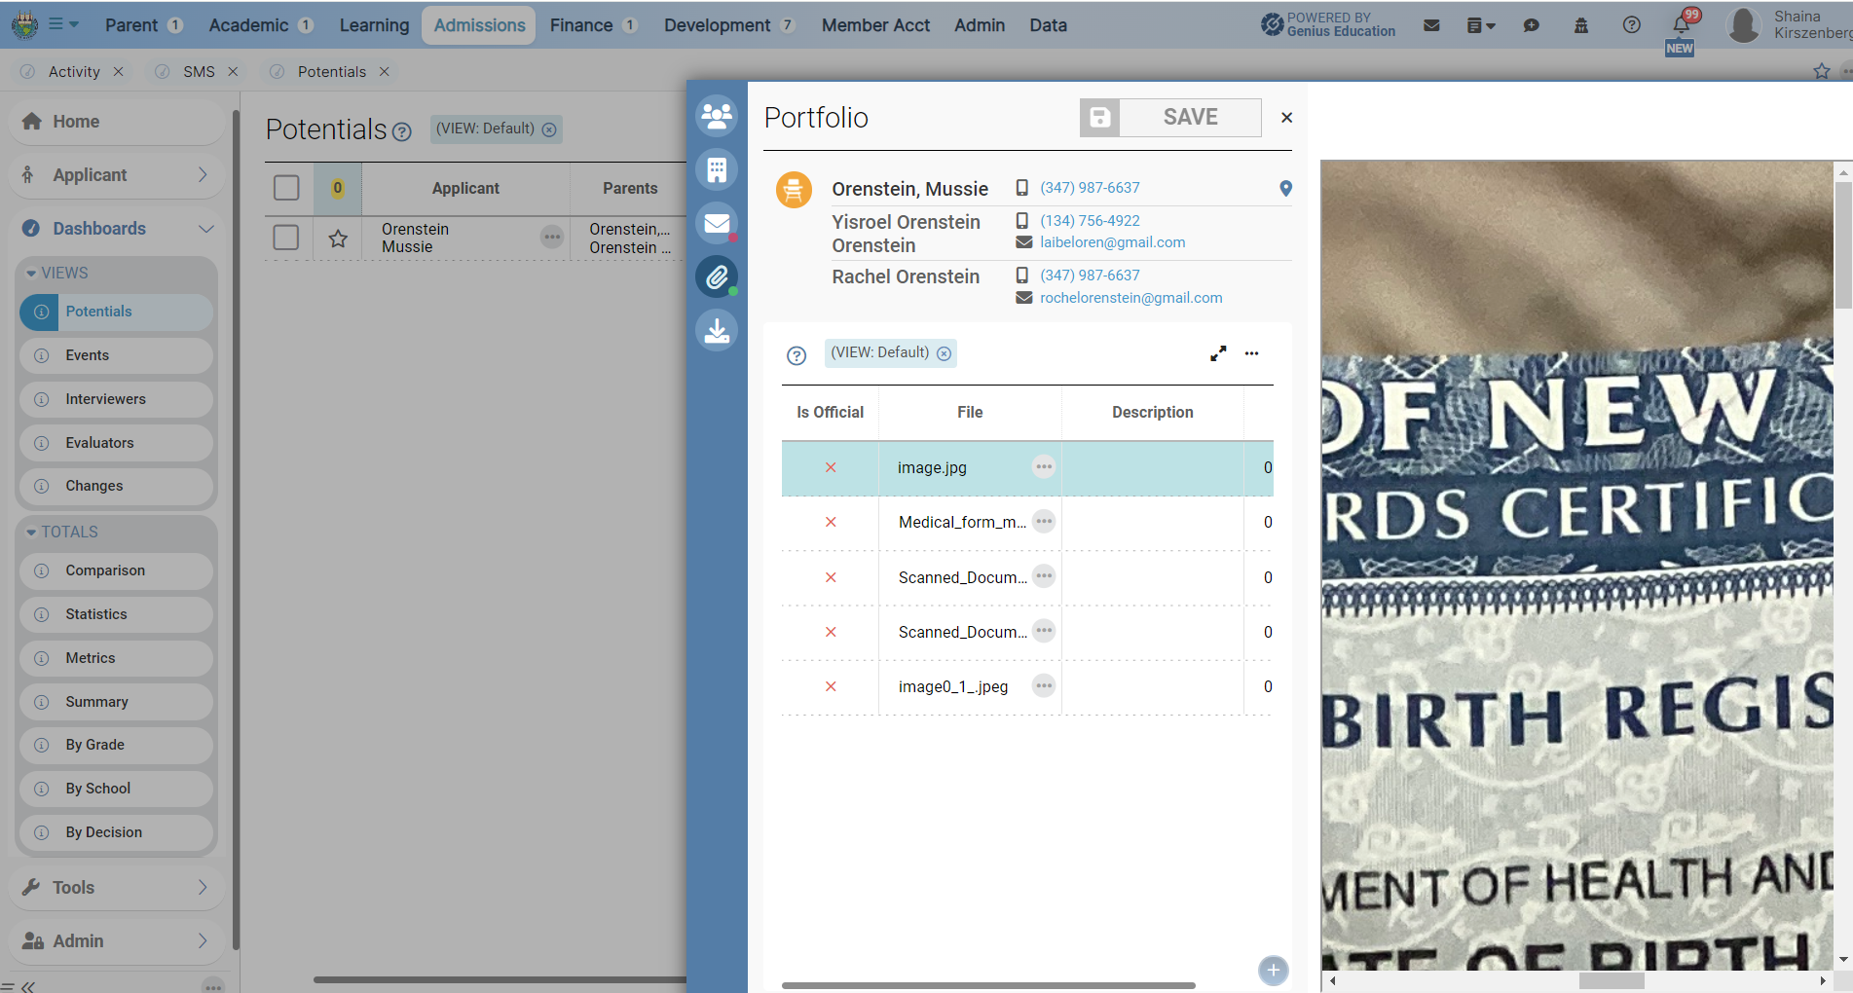Open the Statistics totals view
The image size is (1853, 993).
click(x=116, y=614)
